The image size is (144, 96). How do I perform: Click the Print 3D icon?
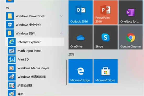[12, 59]
